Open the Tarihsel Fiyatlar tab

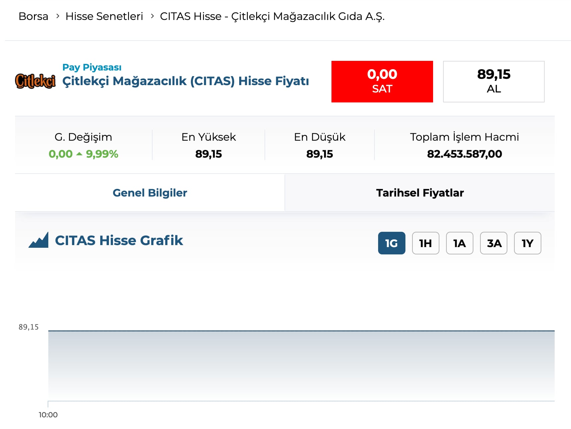tap(420, 193)
